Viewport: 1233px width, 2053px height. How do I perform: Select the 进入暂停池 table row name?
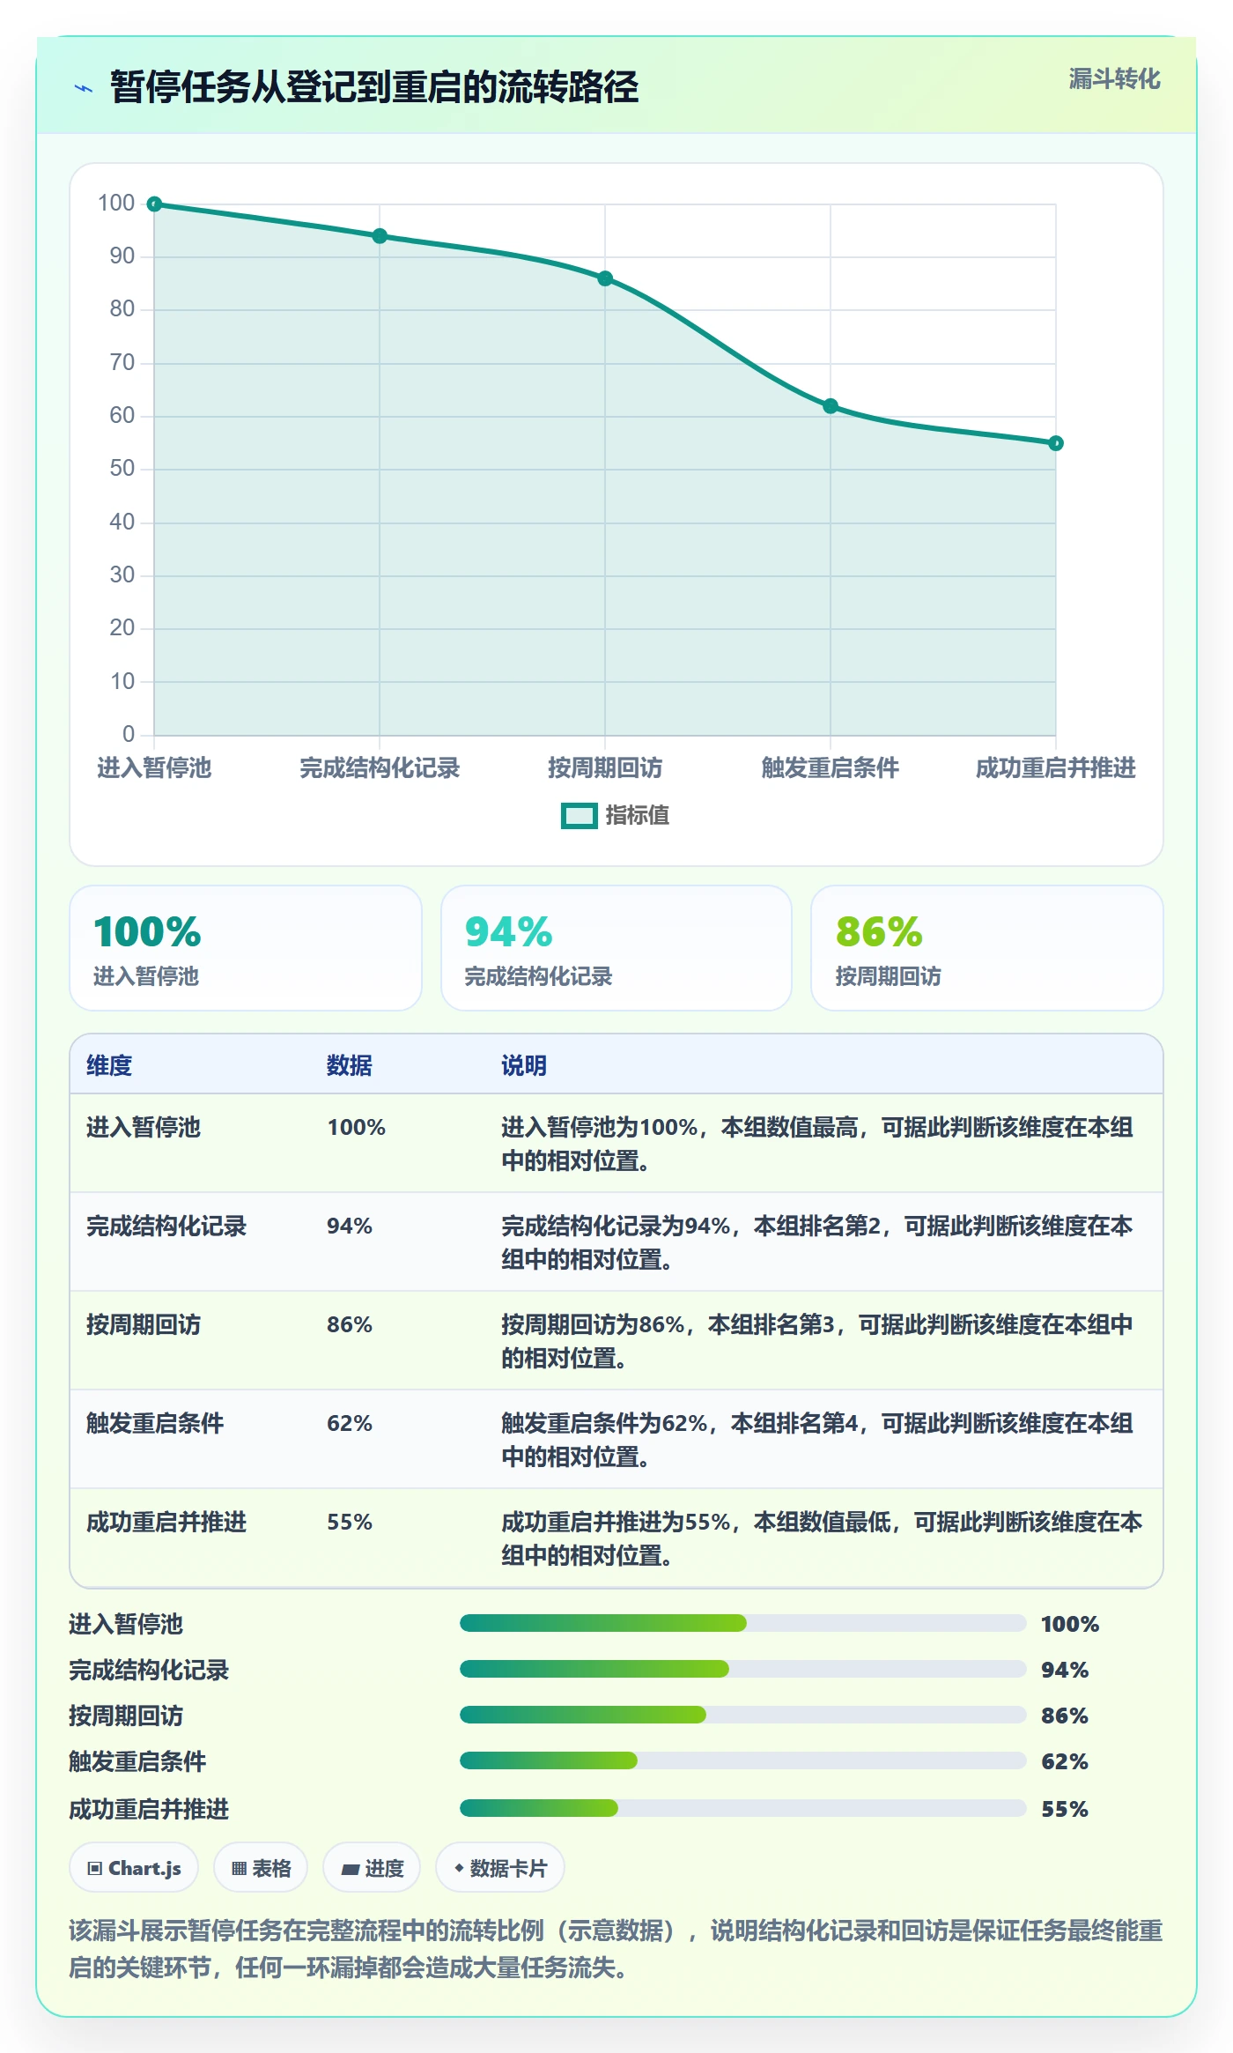pyautogui.click(x=144, y=1127)
